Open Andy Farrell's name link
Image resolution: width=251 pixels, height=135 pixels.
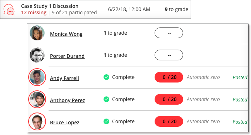(x=64, y=78)
